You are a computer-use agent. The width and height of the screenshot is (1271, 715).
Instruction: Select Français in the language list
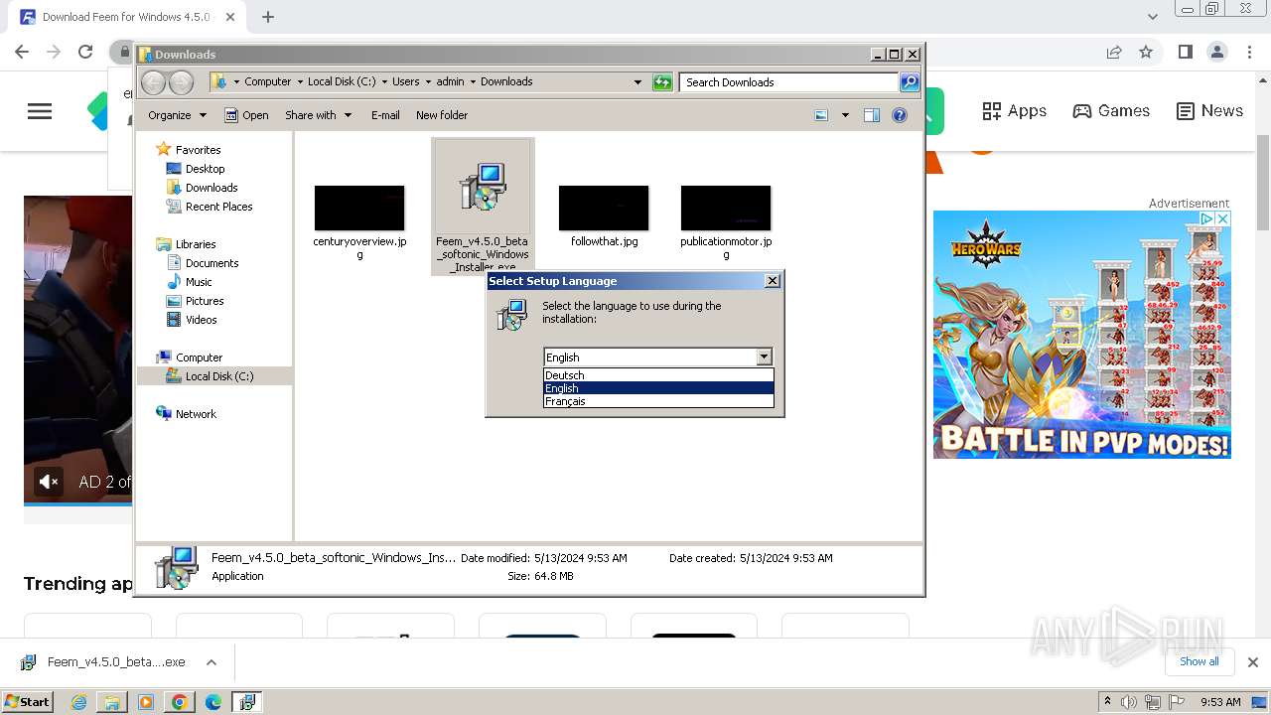[x=658, y=401]
